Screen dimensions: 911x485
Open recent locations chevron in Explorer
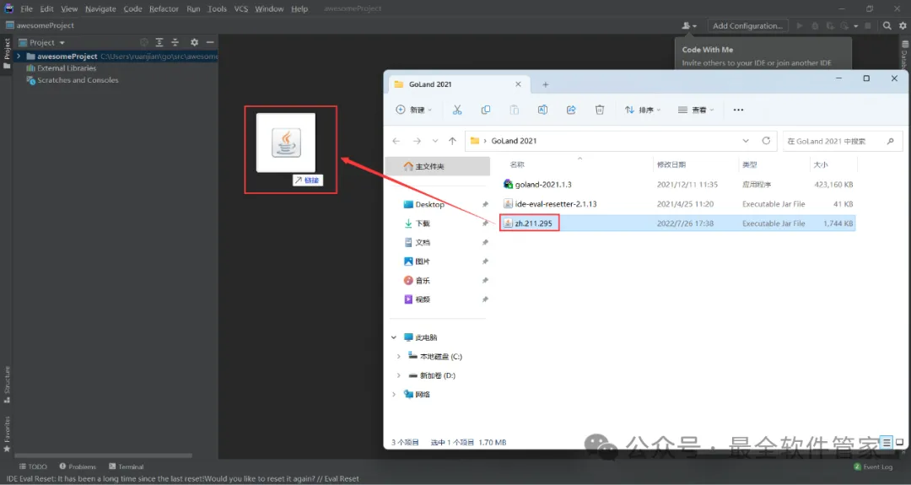pos(435,141)
